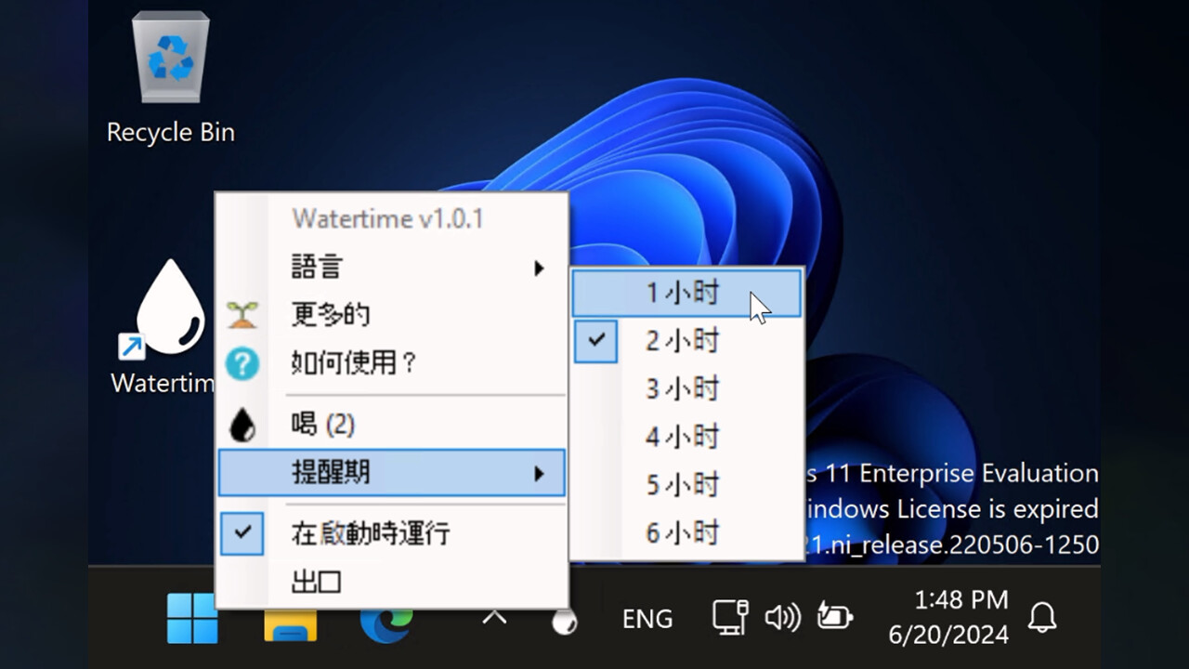
Task: Select the checked 2 小时 interval
Action: [x=683, y=341]
